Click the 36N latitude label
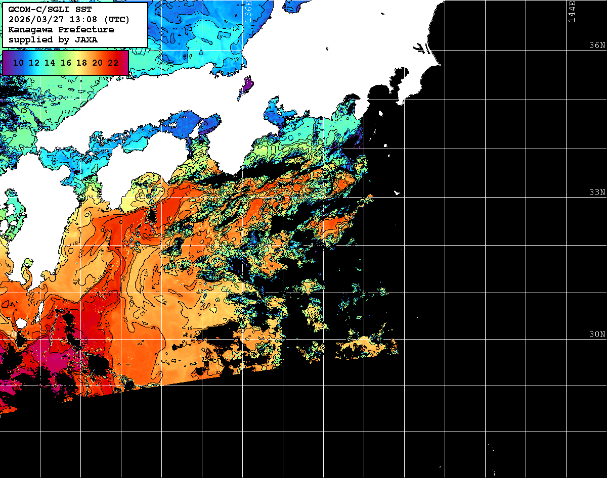The image size is (607, 478). [597, 45]
